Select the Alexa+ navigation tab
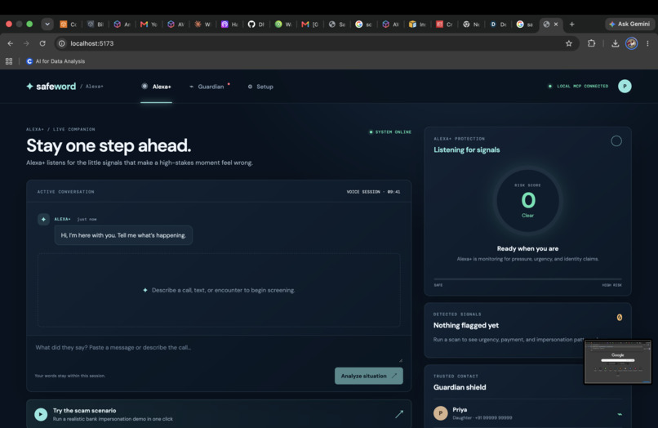The width and height of the screenshot is (658, 428). pos(157,87)
